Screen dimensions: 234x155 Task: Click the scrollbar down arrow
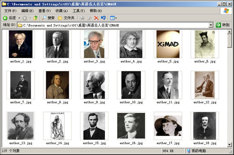tap(229, 144)
